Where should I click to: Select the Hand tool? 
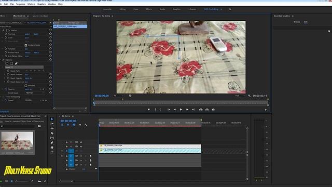pyautogui.click(x=52, y=148)
